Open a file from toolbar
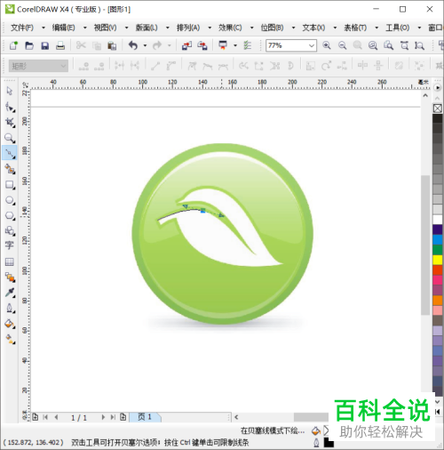Image resolution: width=444 pixels, height=450 pixels. click(29, 45)
